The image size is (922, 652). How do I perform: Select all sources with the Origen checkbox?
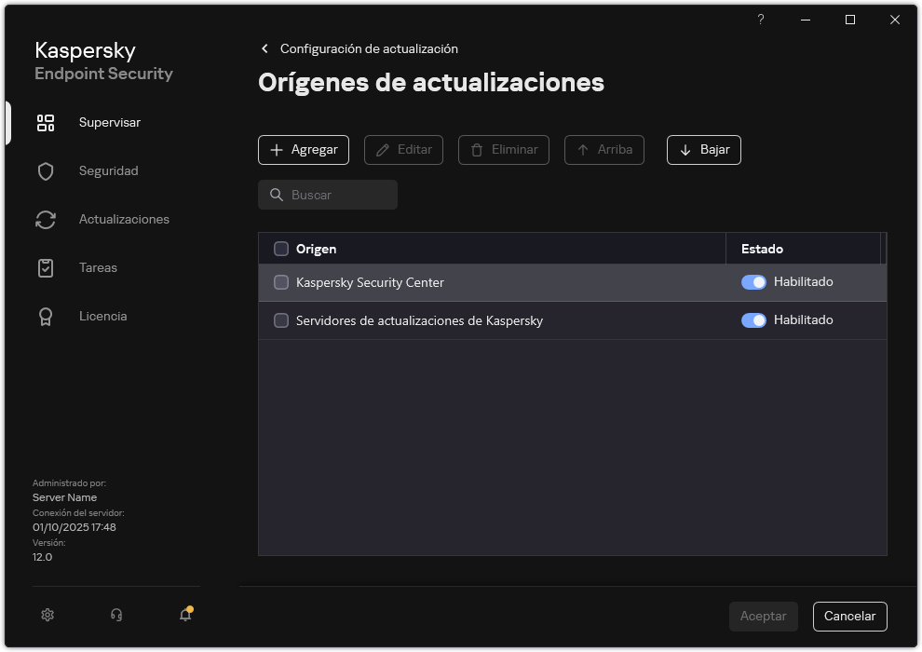[x=281, y=249]
